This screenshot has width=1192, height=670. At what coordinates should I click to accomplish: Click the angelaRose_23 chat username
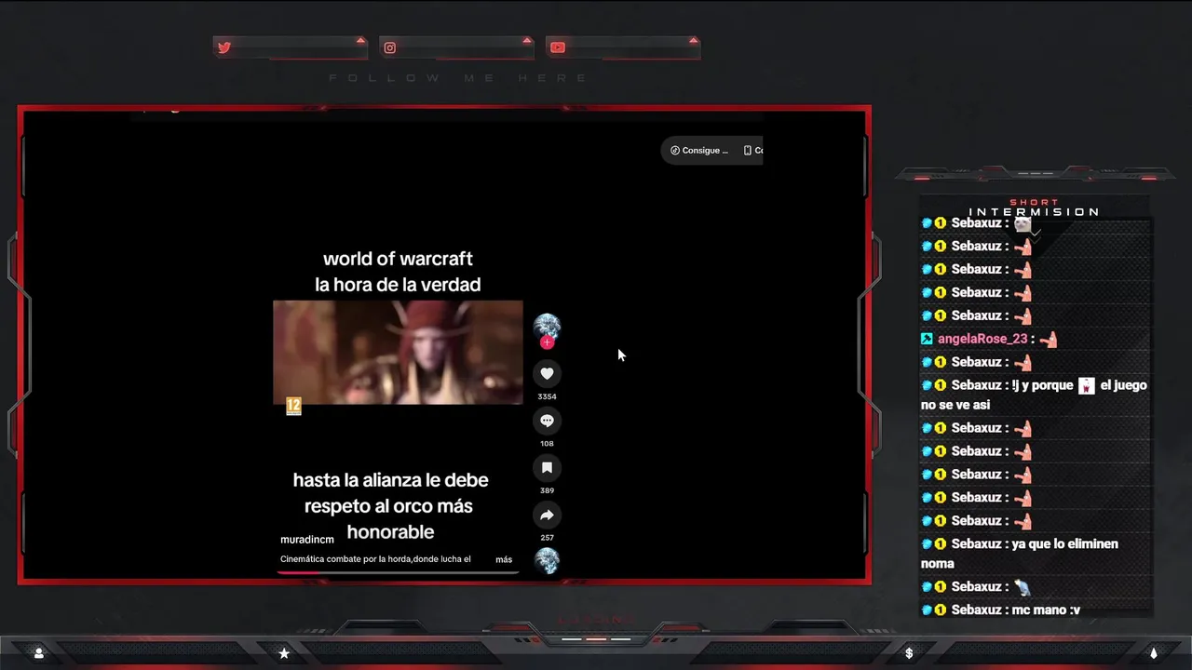pos(982,339)
